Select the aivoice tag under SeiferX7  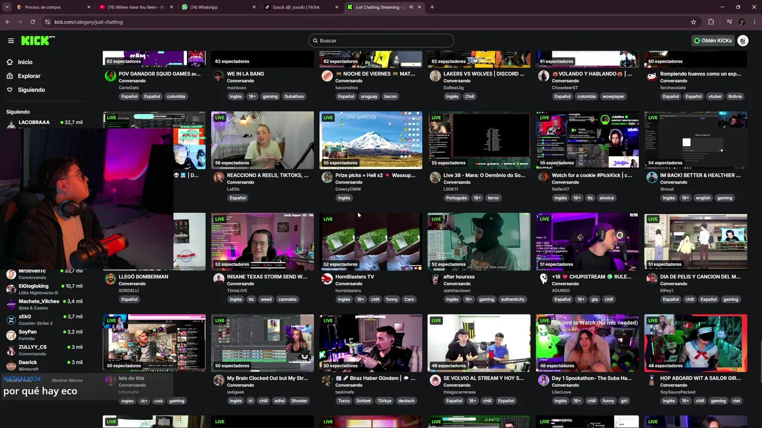point(607,198)
